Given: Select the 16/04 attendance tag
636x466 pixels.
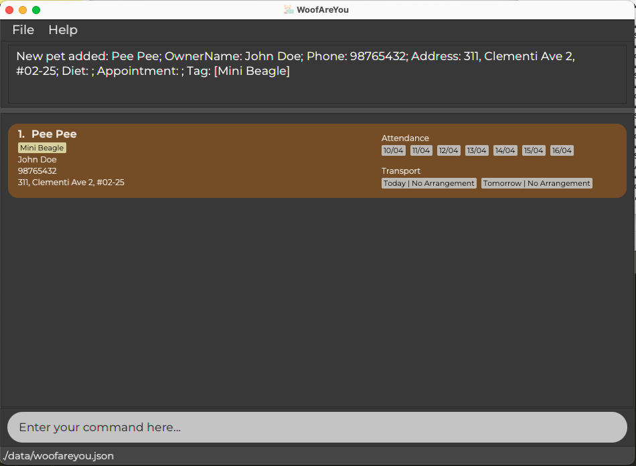Looking at the screenshot, I should coord(562,150).
